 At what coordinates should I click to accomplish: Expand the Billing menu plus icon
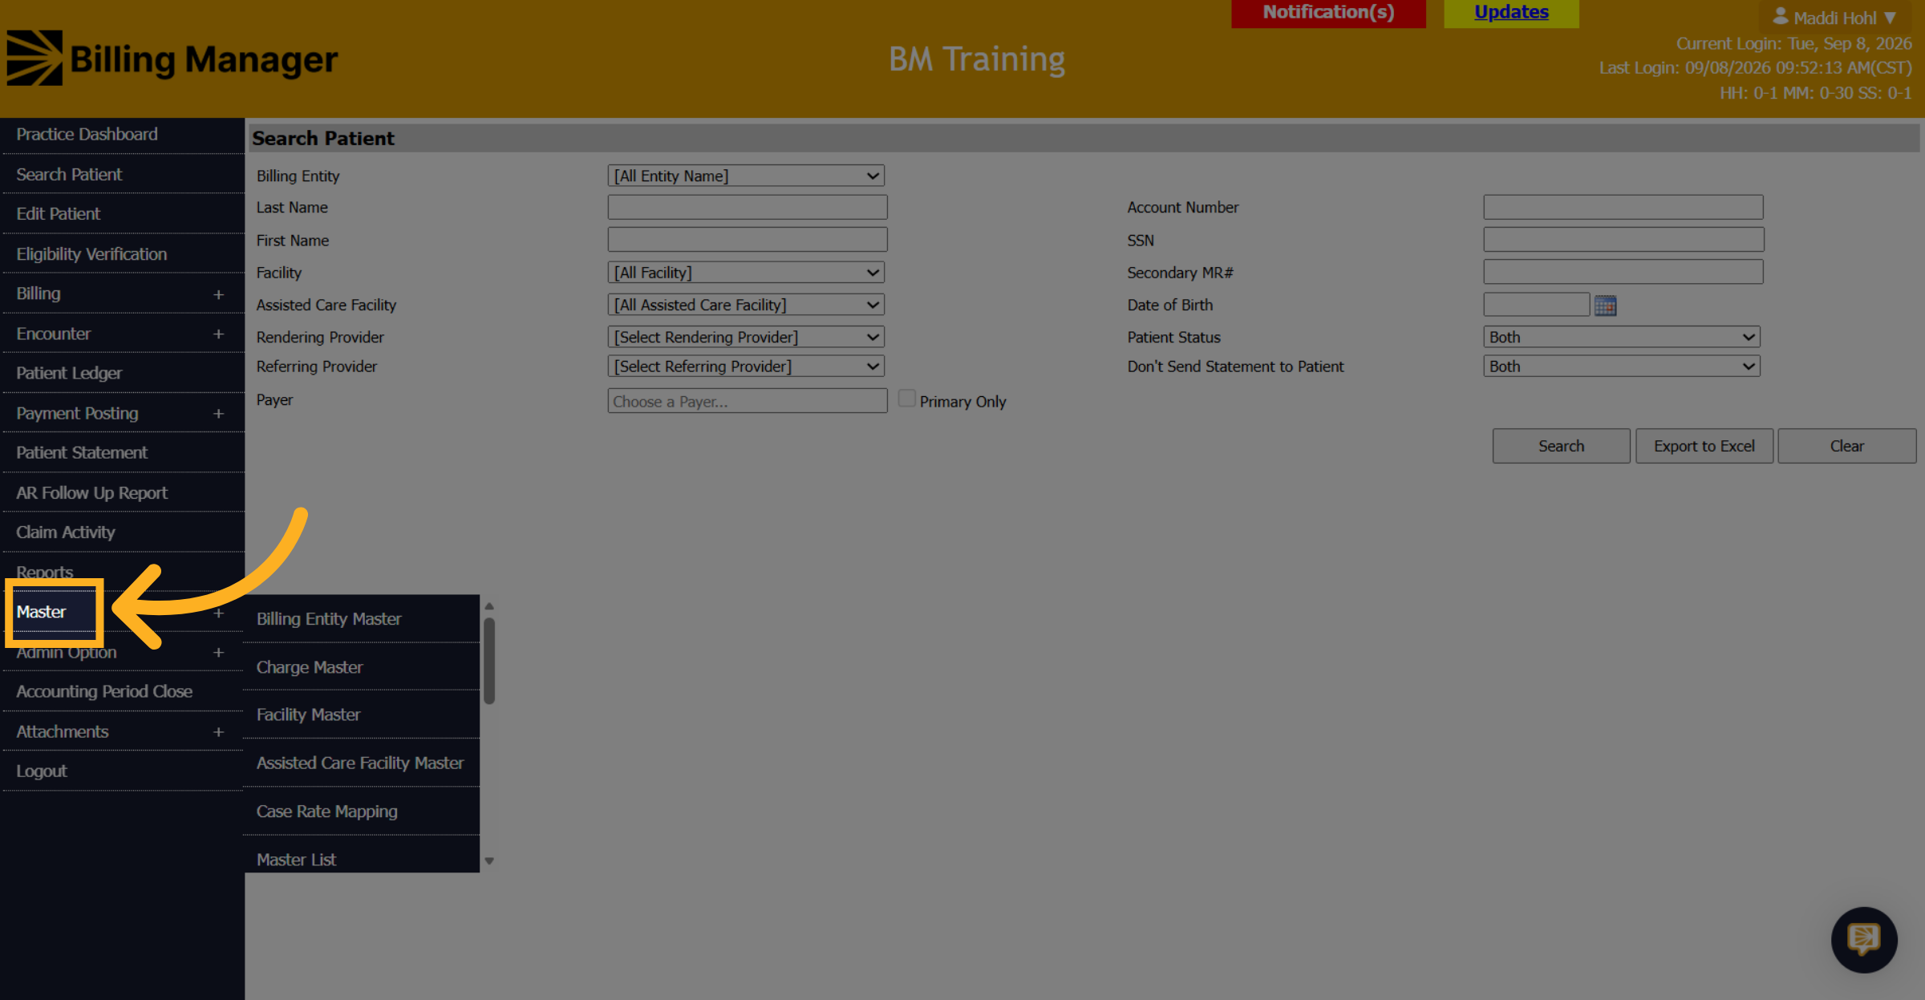218,294
